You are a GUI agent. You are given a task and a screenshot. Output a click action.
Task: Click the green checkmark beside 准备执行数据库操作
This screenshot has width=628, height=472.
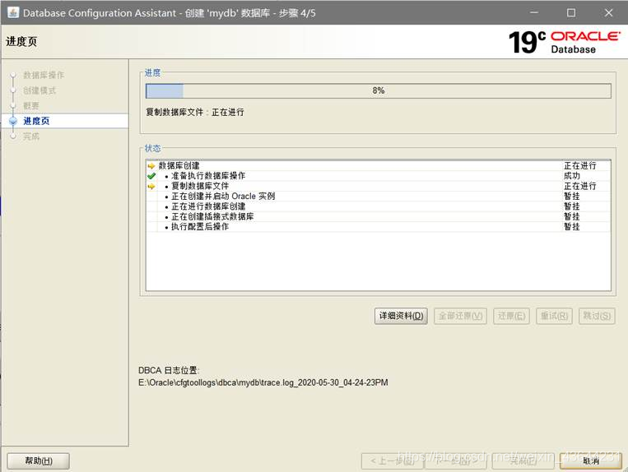point(151,176)
